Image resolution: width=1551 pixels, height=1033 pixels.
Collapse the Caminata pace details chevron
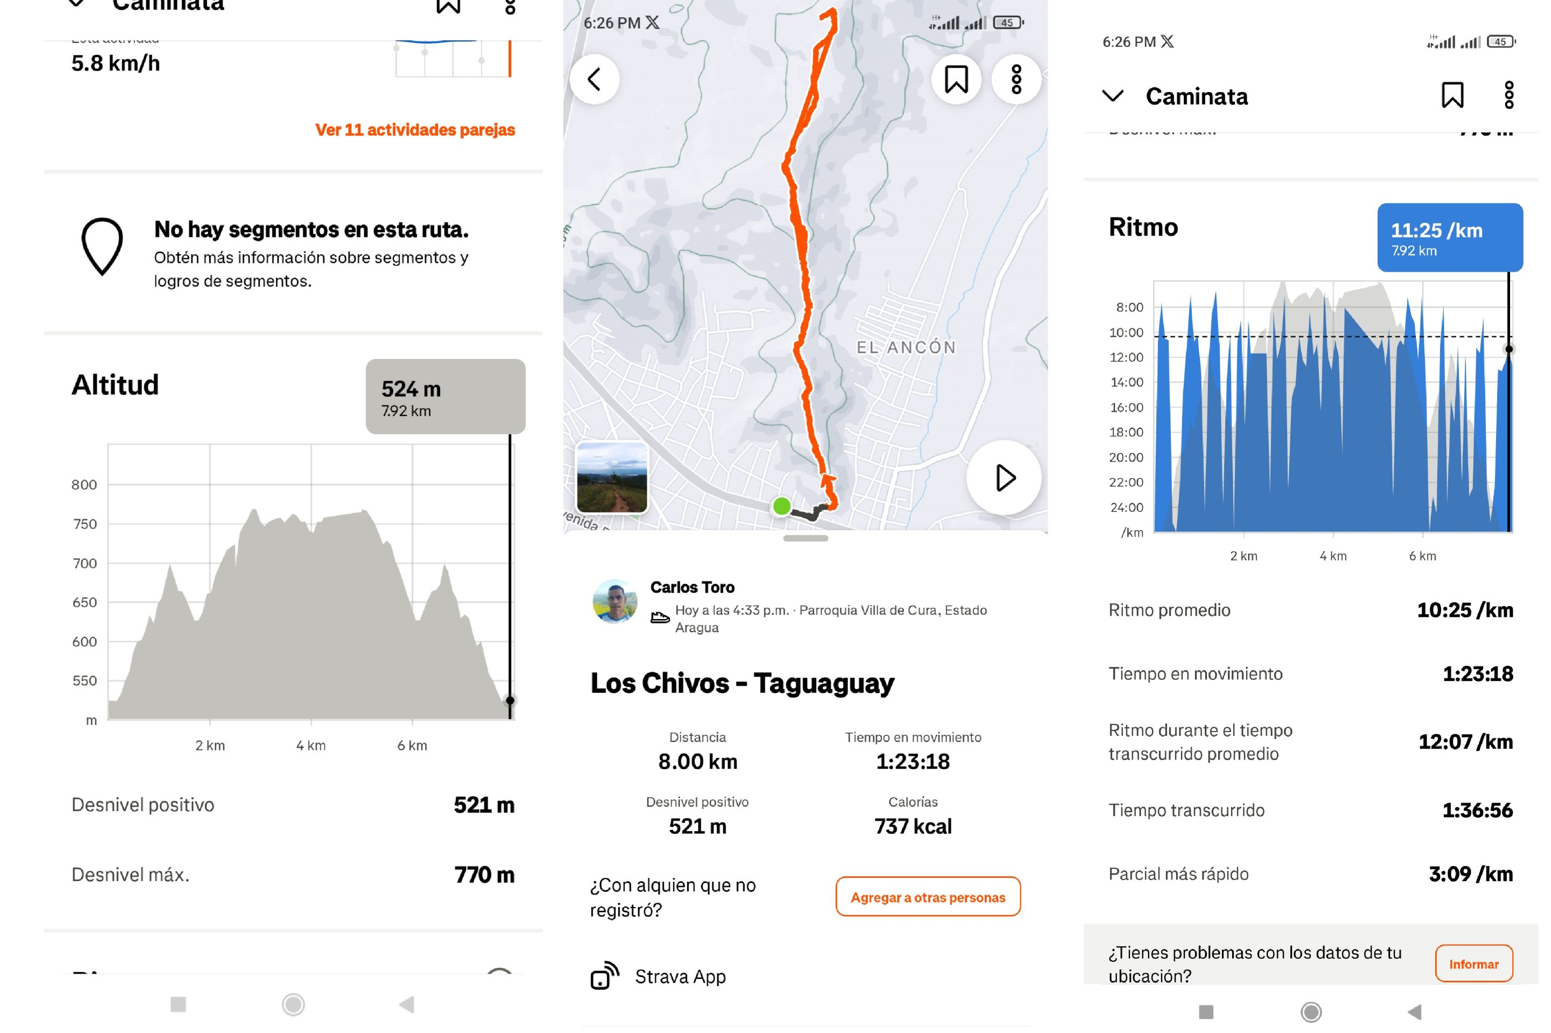(1113, 96)
